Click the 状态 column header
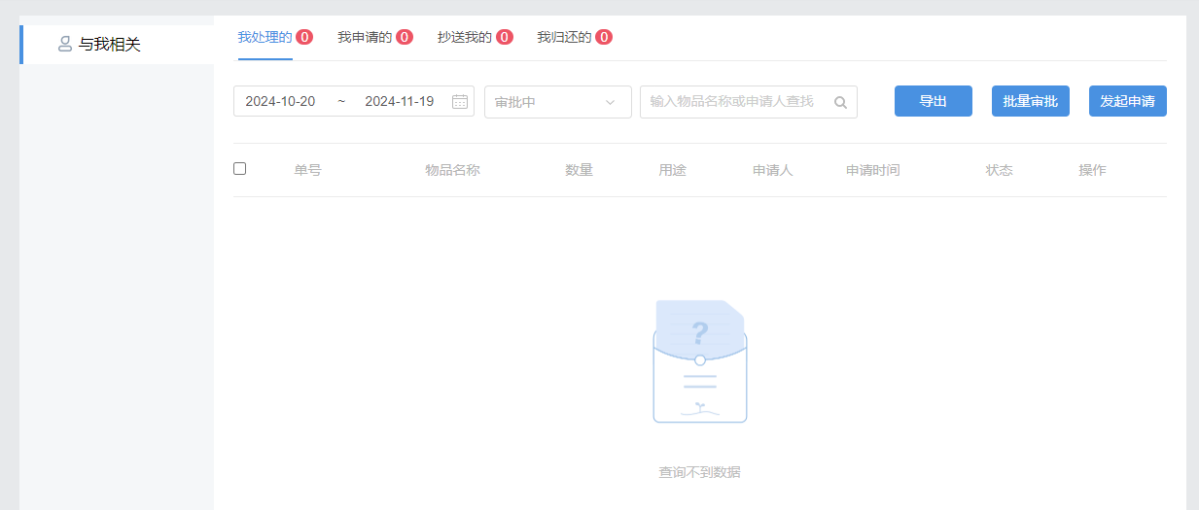Image resolution: width=1199 pixels, height=510 pixels. pos(999,170)
